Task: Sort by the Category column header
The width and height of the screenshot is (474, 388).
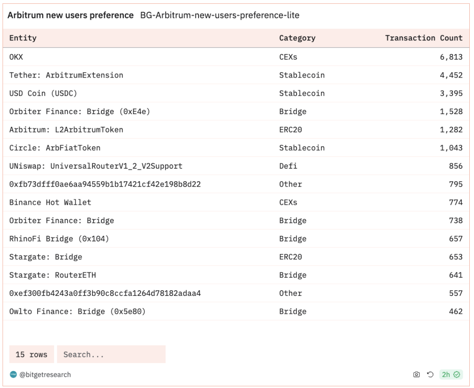Action: pyautogui.click(x=297, y=38)
